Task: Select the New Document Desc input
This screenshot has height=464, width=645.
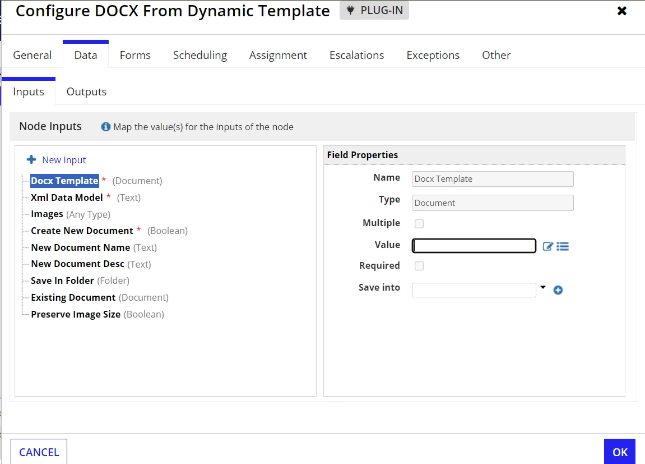Action: click(77, 264)
